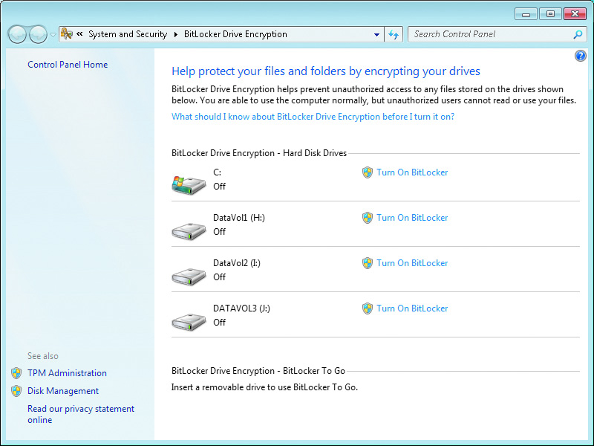The height and width of the screenshot is (446, 594).
Task: Click the 'DATAVOL3 (J:)' drive label
Action: click(x=242, y=308)
